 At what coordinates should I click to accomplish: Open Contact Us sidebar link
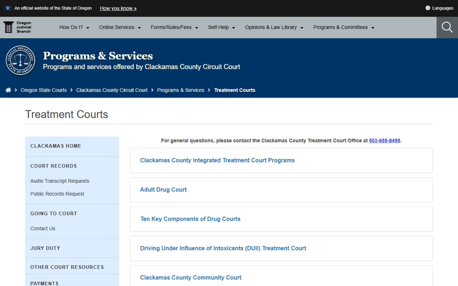[43, 228]
